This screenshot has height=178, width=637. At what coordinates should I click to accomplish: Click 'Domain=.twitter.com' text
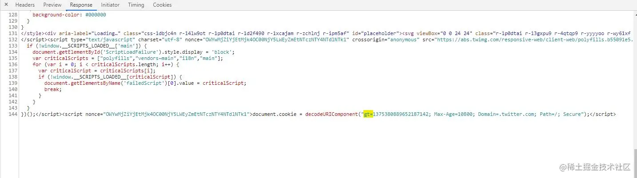click(506, 114)
